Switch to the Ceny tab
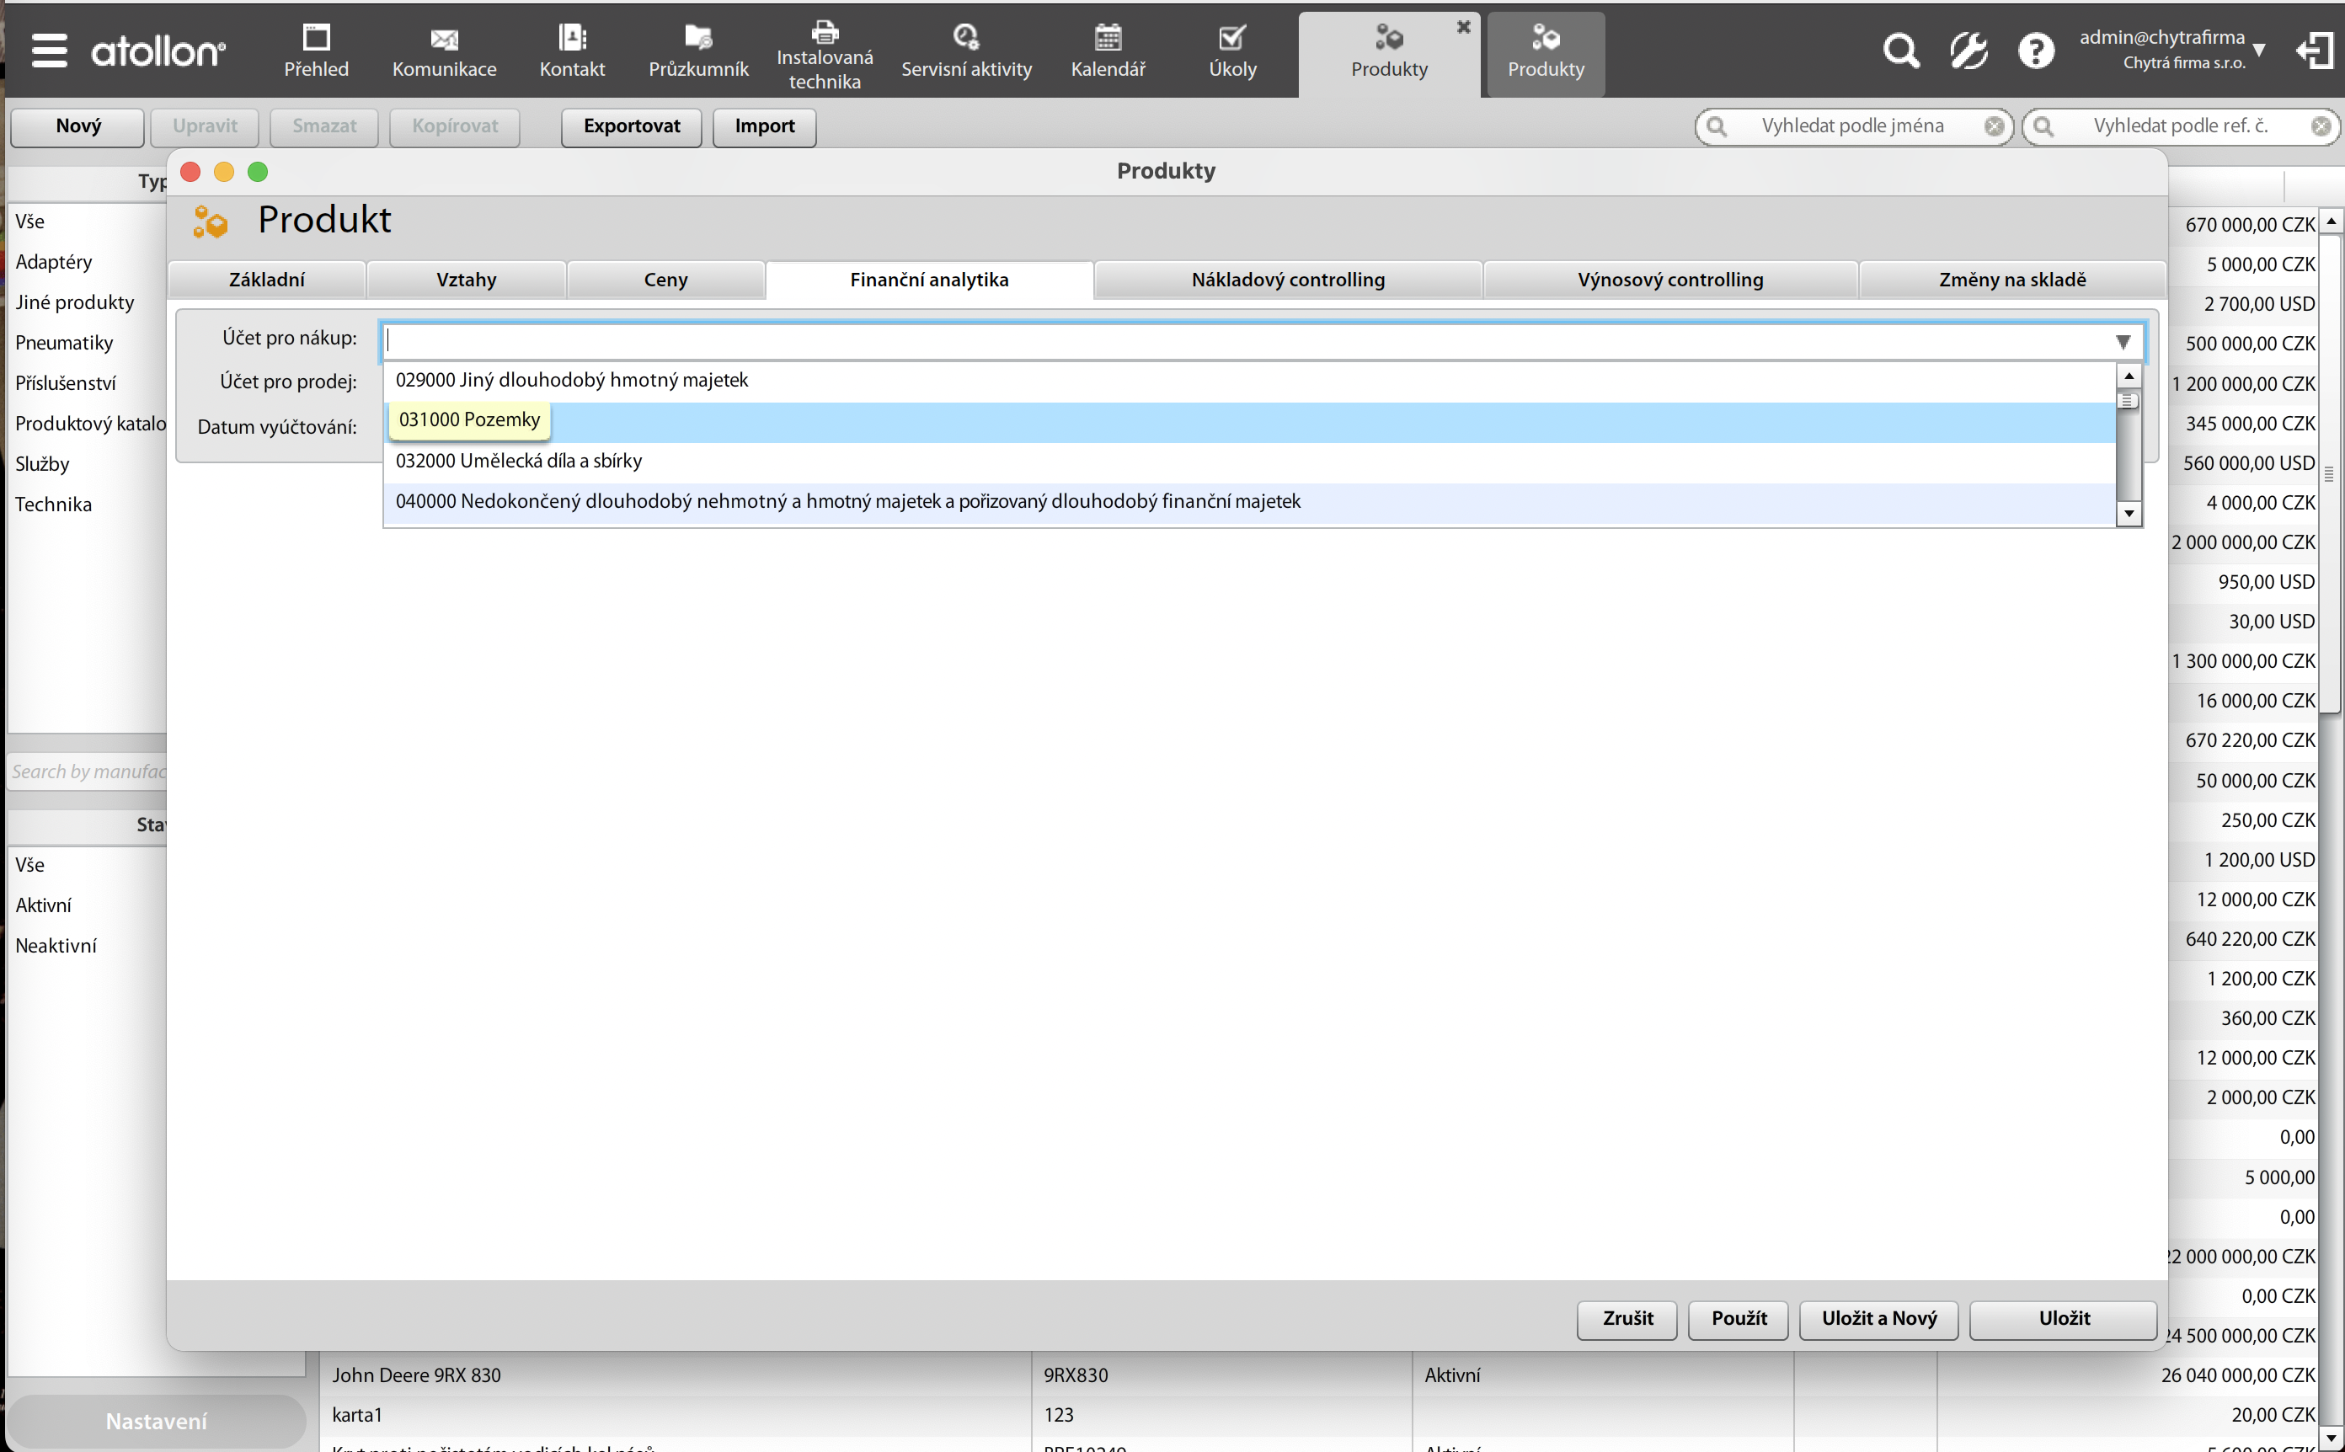Image resolution: width=2345 pixels, height=1452 pixels. 665,280
